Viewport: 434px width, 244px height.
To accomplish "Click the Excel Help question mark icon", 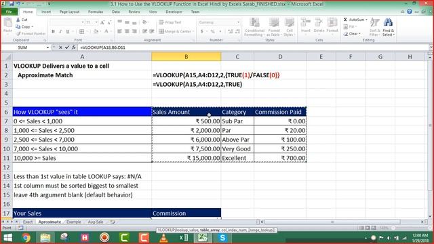I will tap(410, 12).
